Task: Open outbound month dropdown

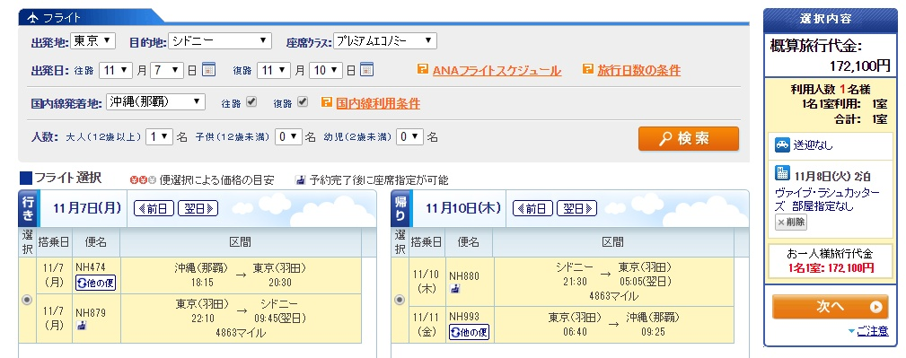Action: [x=116, y=71]
